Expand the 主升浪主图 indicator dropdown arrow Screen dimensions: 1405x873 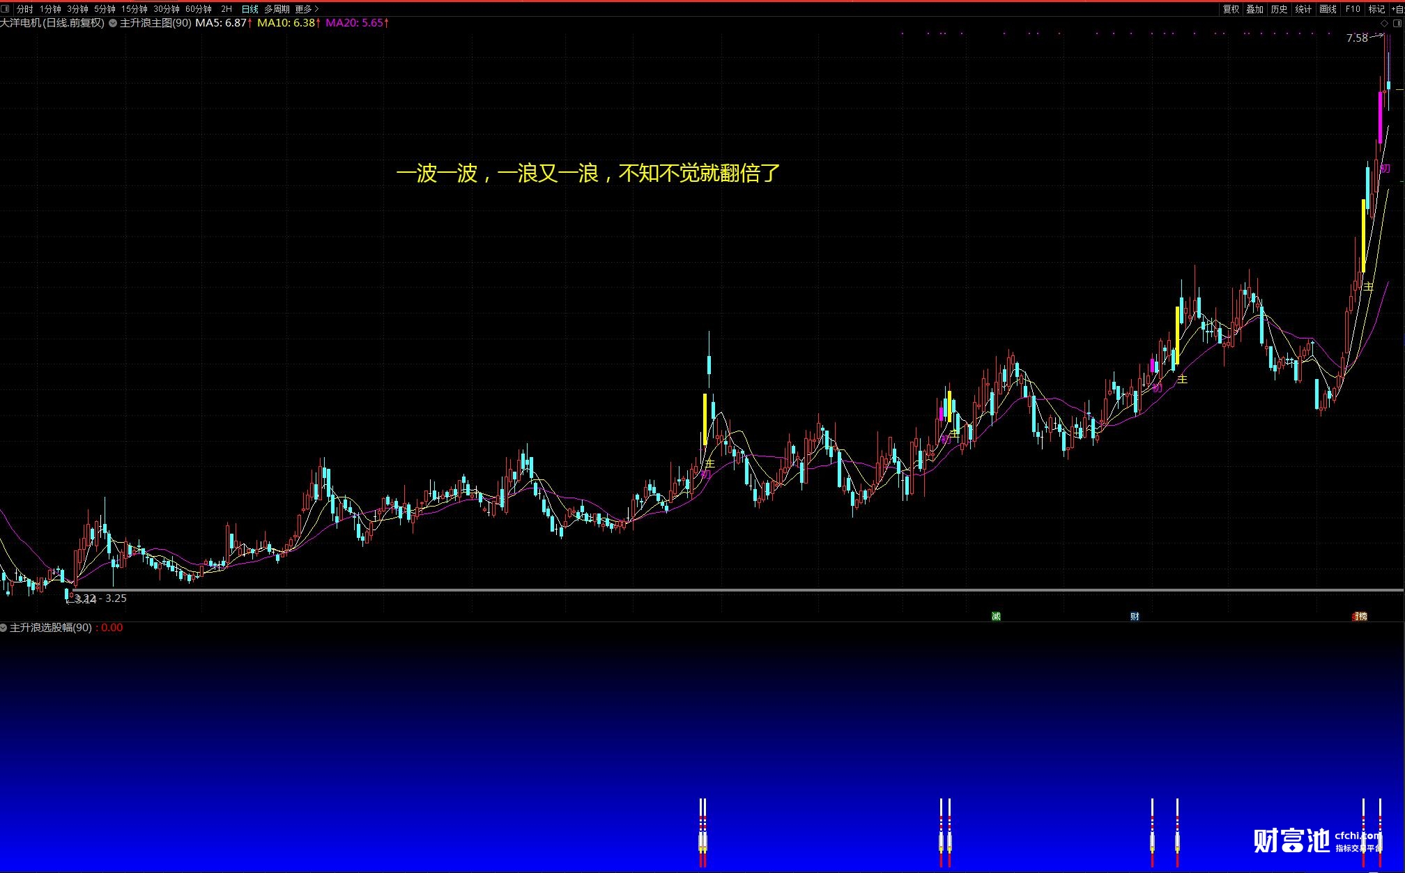click(113, 23)
